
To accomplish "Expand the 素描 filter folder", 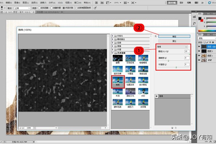I will coord(113,46).
